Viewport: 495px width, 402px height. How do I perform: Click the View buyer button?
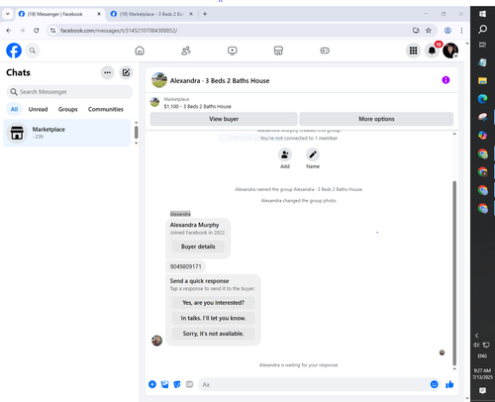click(224, 119)
